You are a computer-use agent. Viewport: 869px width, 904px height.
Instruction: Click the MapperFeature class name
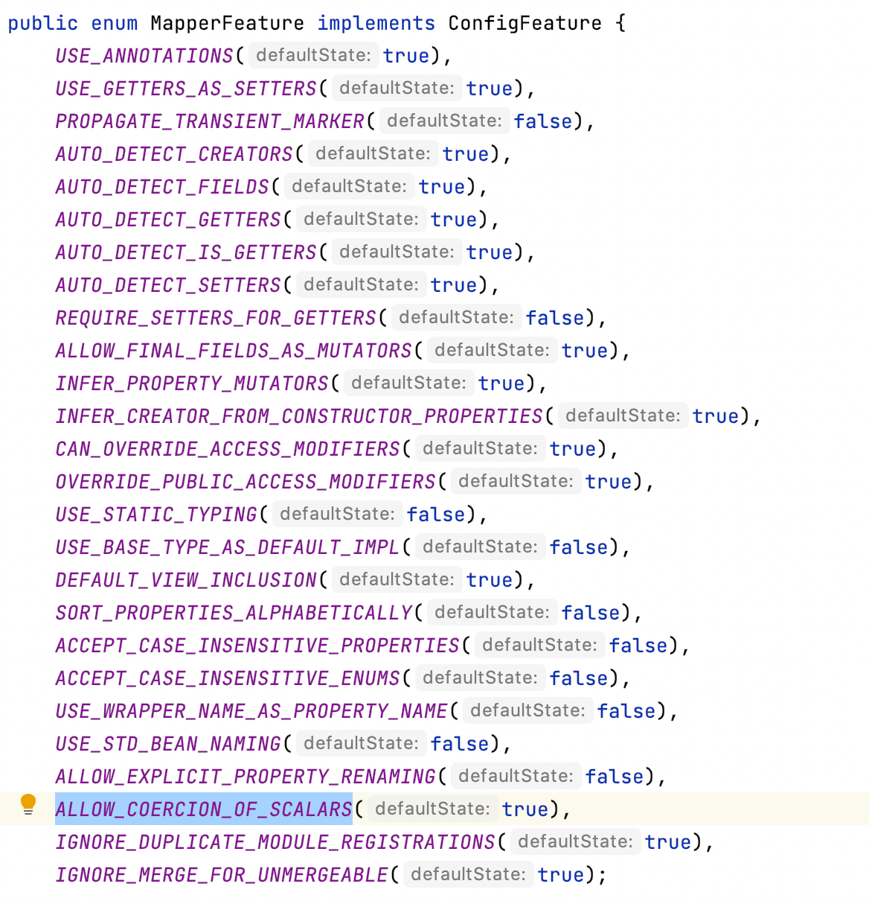point(226,22)
